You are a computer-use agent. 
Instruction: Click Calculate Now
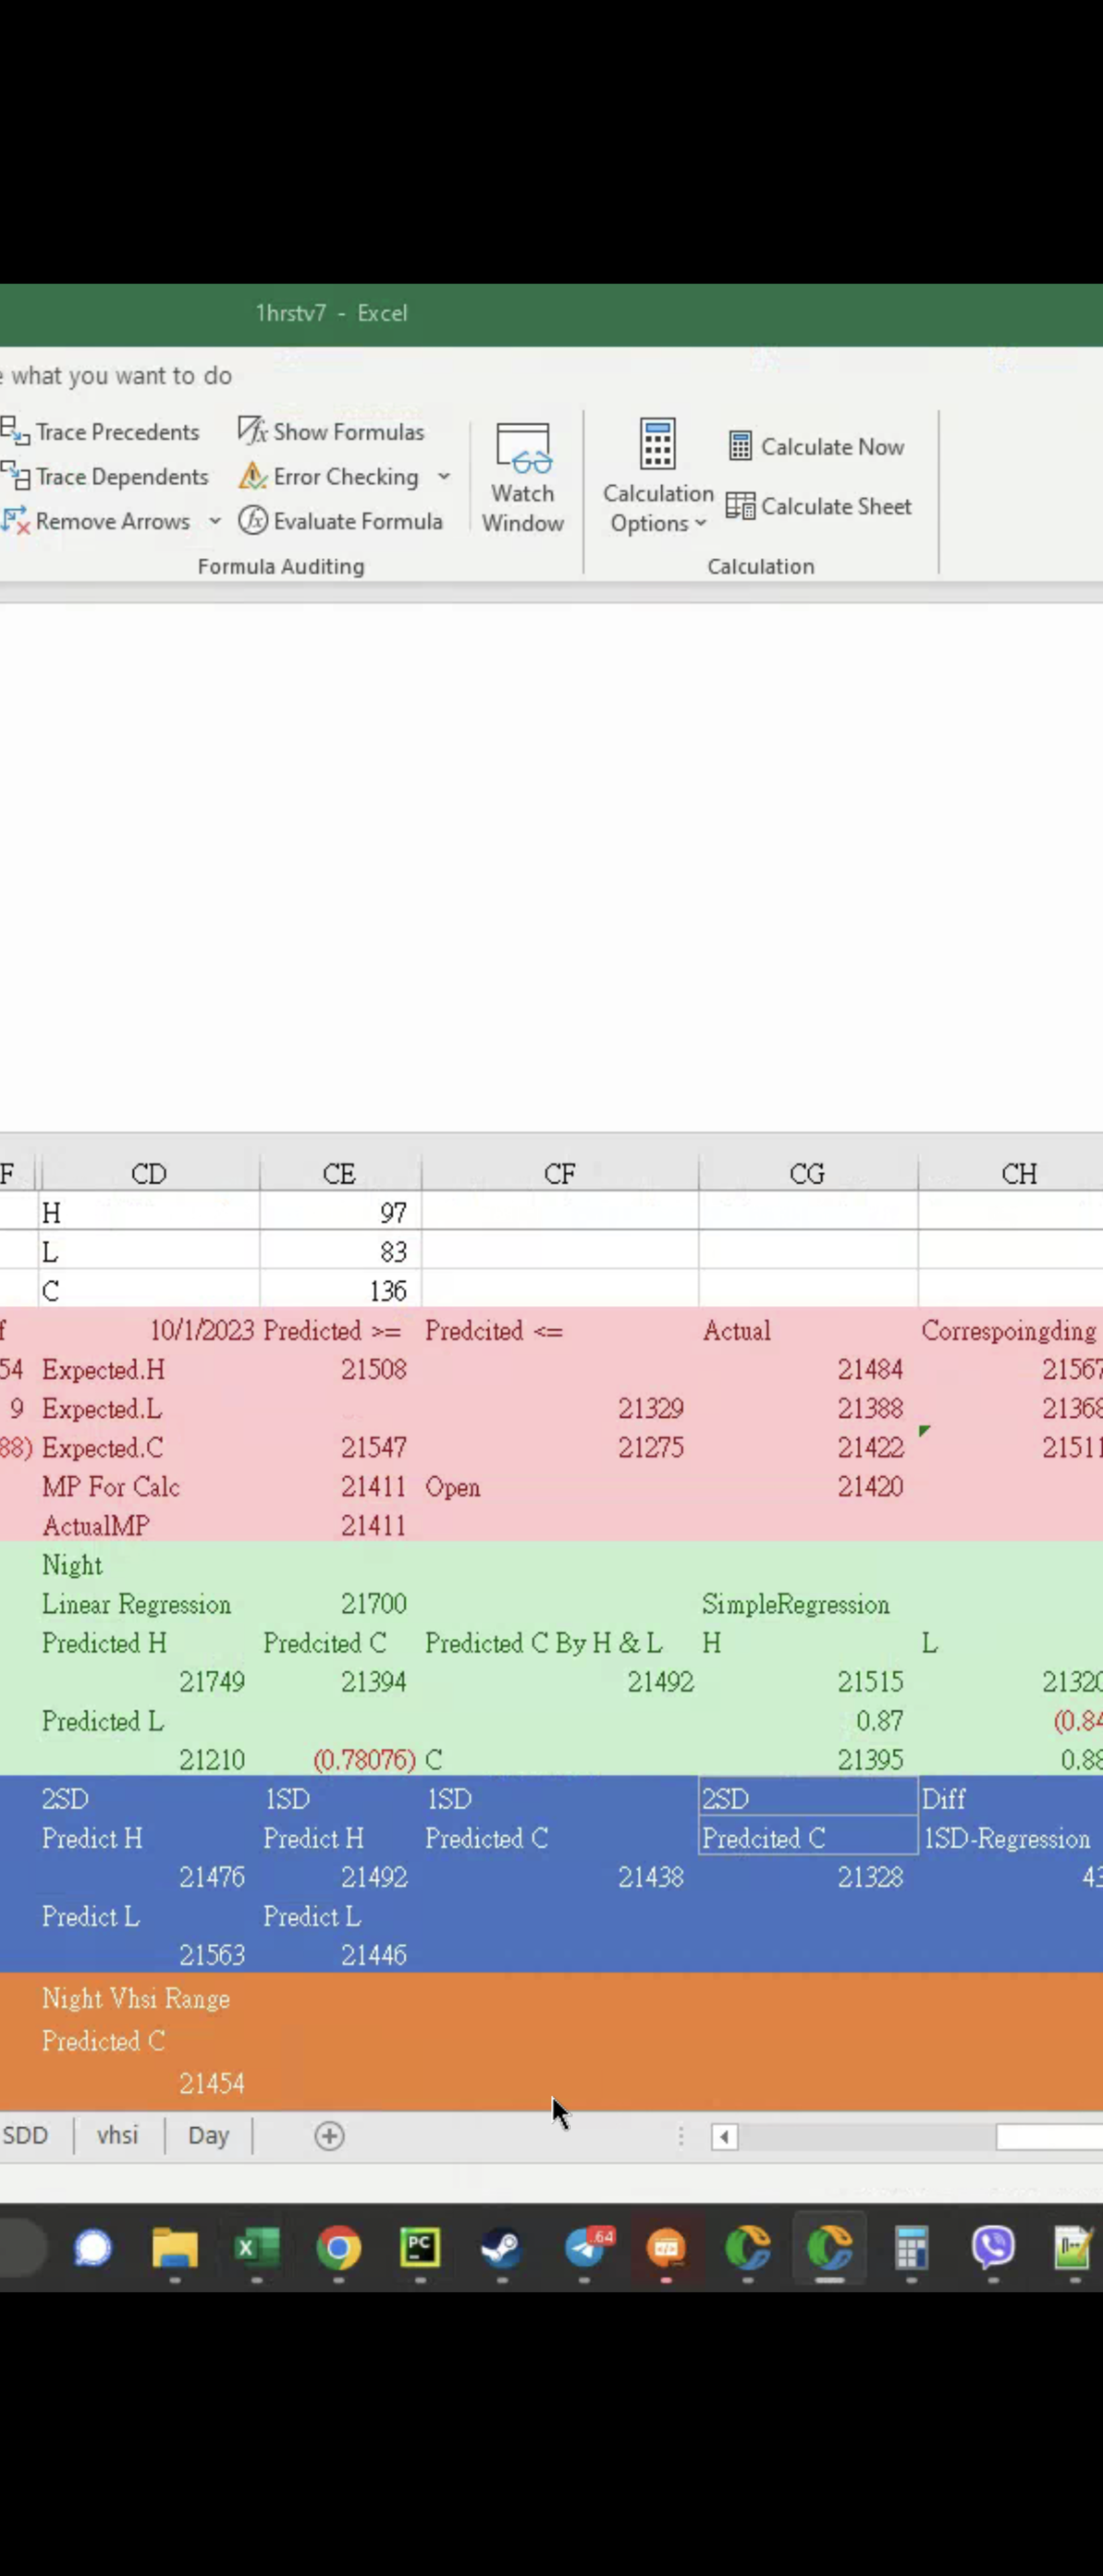click(817, 446)
